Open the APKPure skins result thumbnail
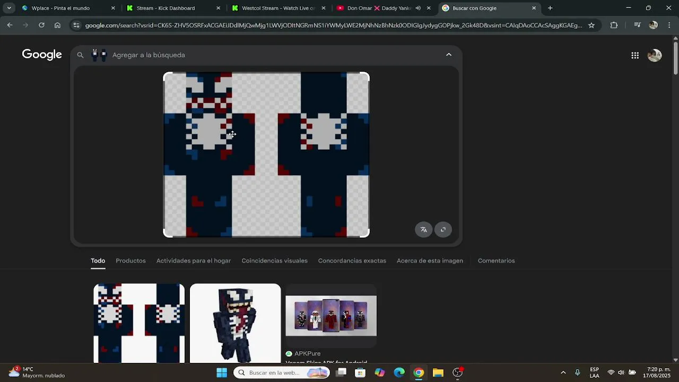679x382 pixels. 331,316
